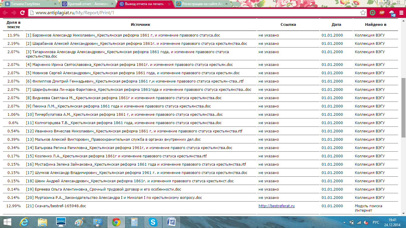Viewport: 406px width, 228px height.
Task: Select source [4] Марченко Ирина Святославовна
Action: (129, 64)
